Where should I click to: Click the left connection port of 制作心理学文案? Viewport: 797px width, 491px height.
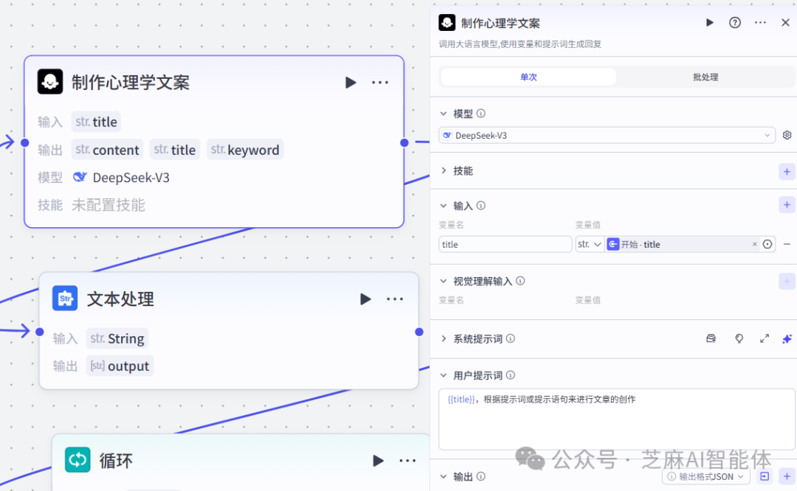(24, 142)
